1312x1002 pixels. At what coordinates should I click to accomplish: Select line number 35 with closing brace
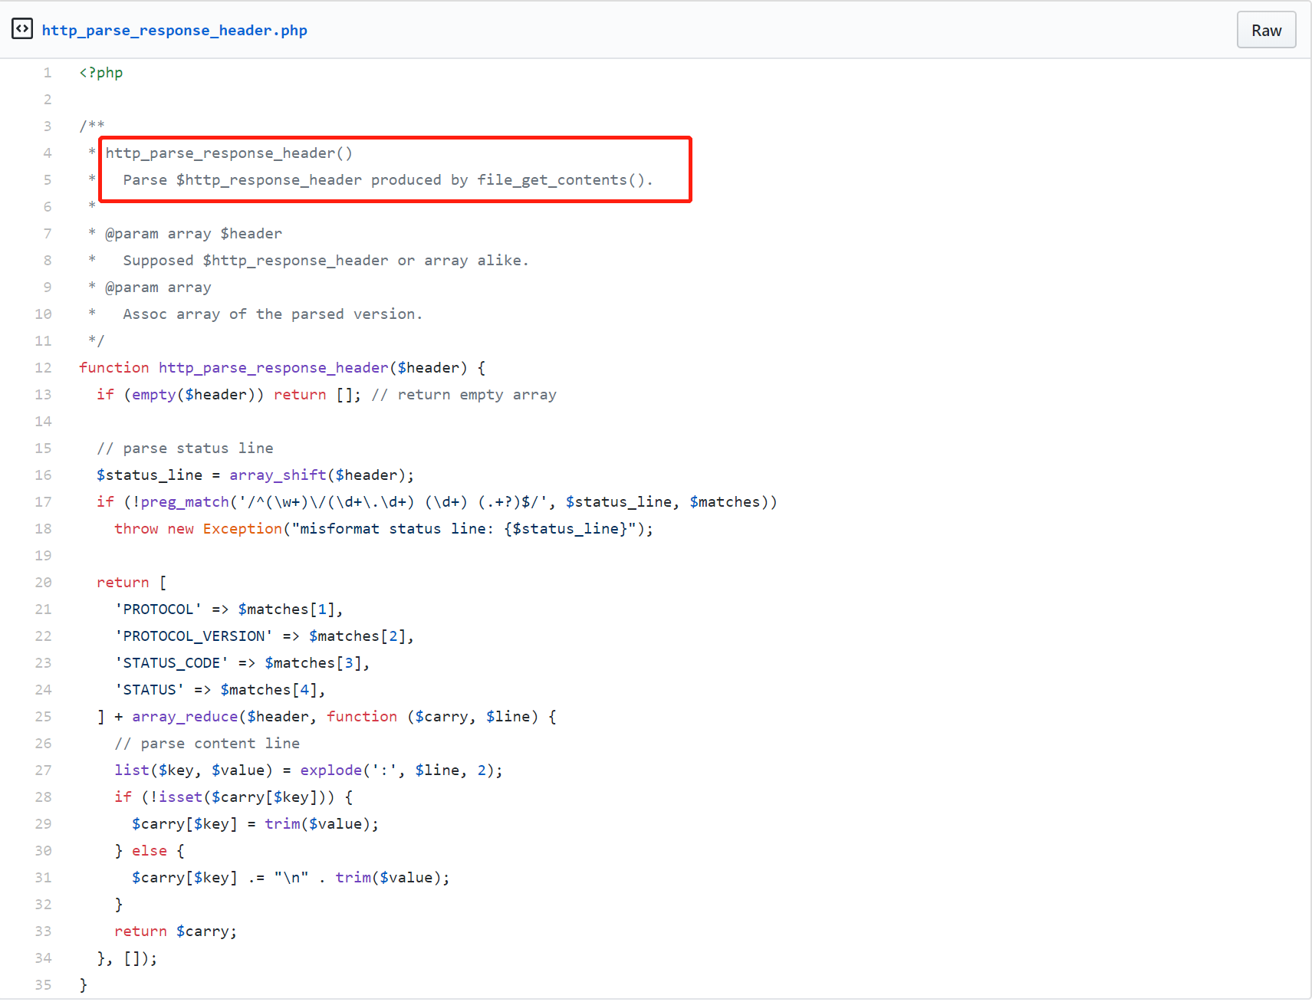(43, 984)
